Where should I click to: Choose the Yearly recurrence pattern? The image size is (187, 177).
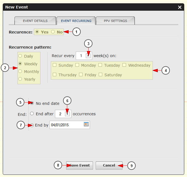[x=20, y=79]
